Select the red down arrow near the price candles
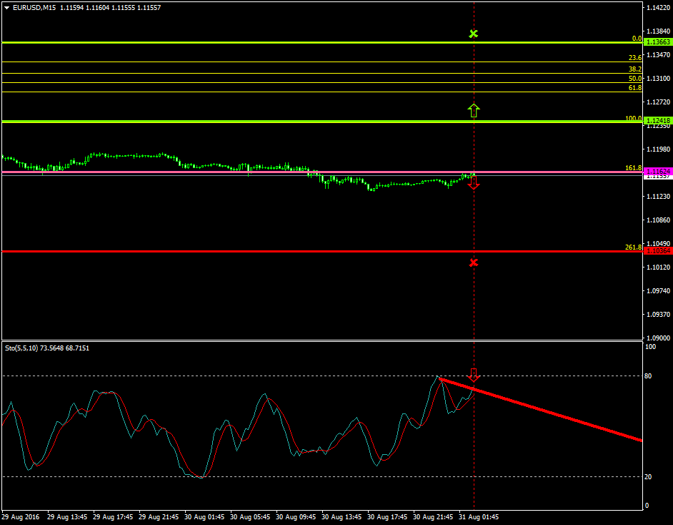Screen dimensions: 673x525 pyautogui.click(x=474, y=183)
